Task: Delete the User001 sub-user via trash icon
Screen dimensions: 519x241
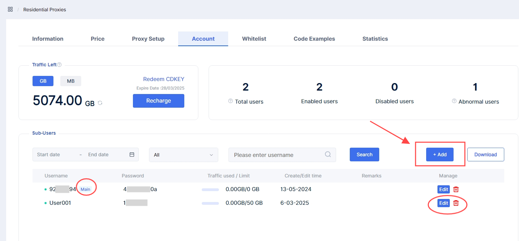Action: (x=456, y=203)
